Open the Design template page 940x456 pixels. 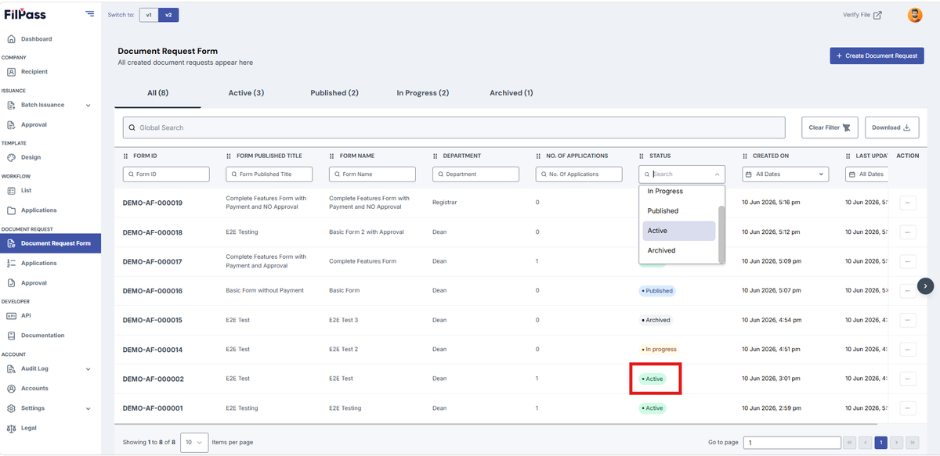click(31, 157)
